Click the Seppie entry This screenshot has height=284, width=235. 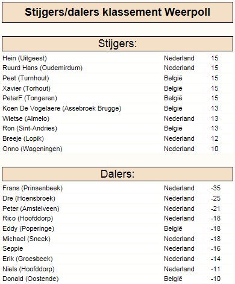pyautogui.click(x=13, y=248)
